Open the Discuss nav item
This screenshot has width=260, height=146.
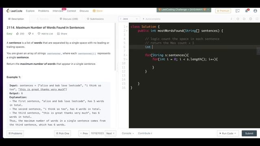click(84, 11)
